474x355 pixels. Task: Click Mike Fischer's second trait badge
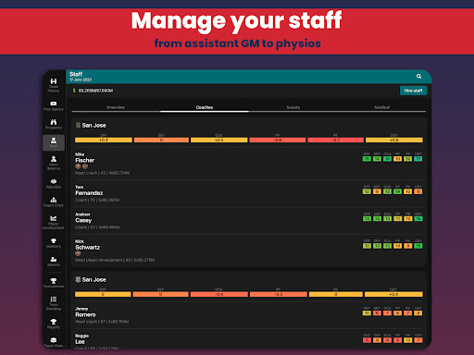tap(85, 166)
